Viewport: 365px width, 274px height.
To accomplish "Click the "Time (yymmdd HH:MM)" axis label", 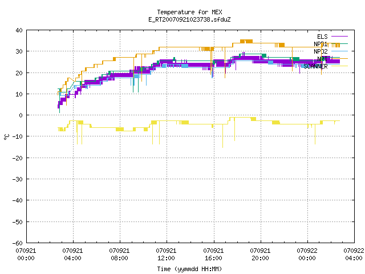I will 189,269.
